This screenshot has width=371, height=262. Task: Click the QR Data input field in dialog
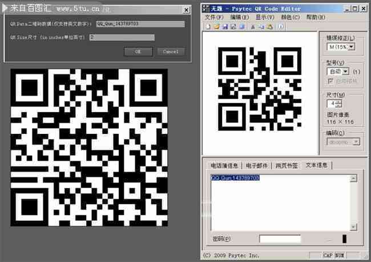pos(140,24)
